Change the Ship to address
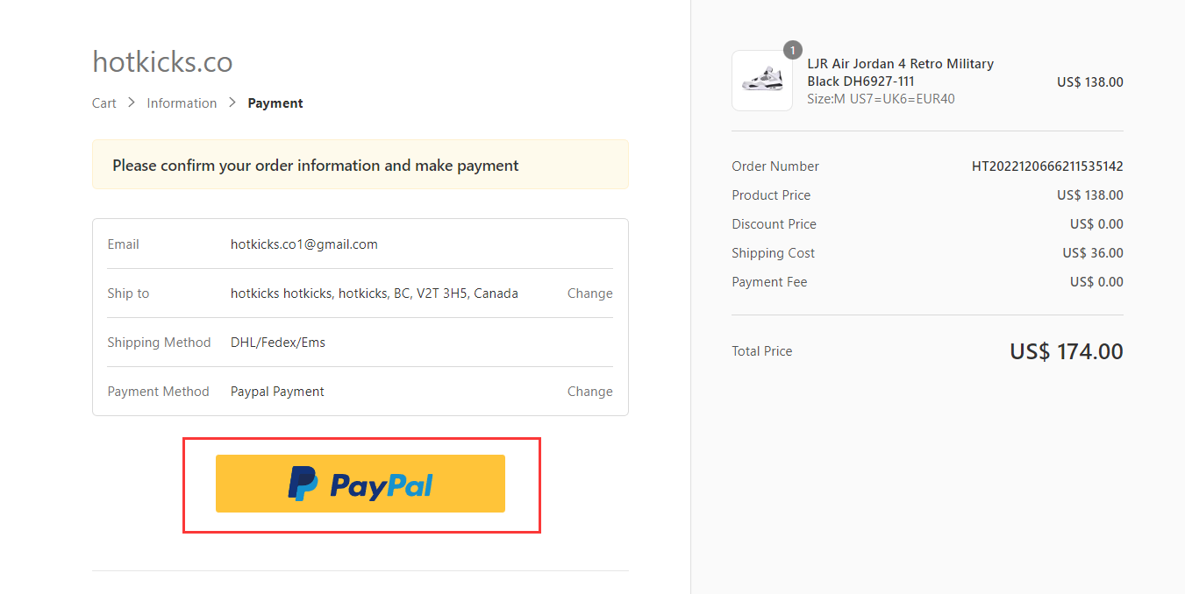 tap(589, 293)
